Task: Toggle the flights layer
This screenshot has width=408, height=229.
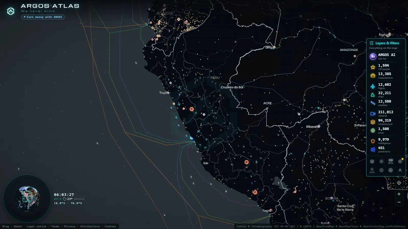Action: click(386, 86)
